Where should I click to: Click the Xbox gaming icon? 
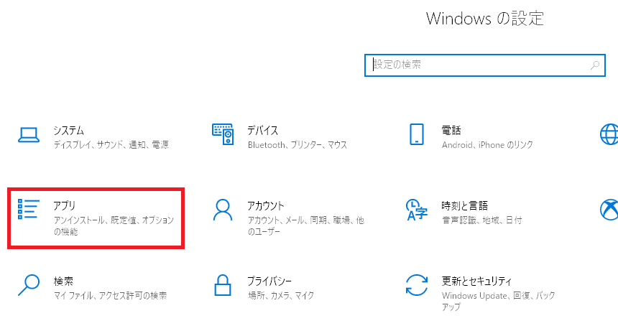(609, 210)
